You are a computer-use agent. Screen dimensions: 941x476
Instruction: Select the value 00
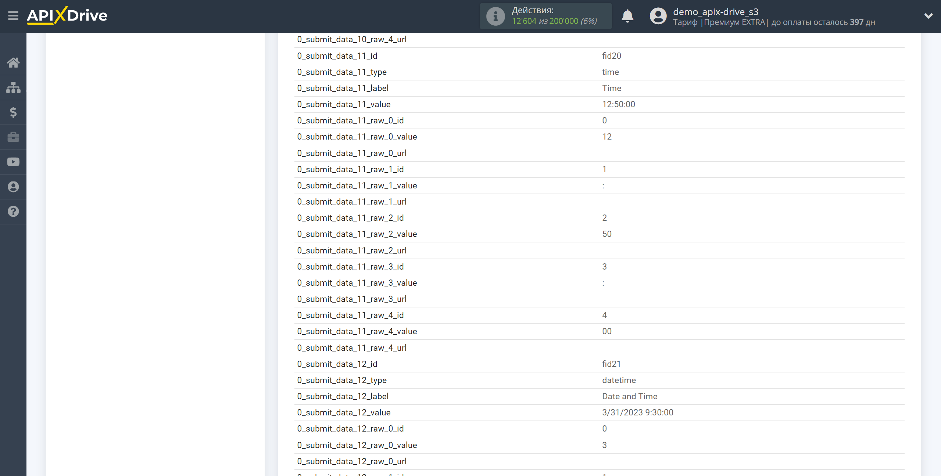[x=607, y=331]
